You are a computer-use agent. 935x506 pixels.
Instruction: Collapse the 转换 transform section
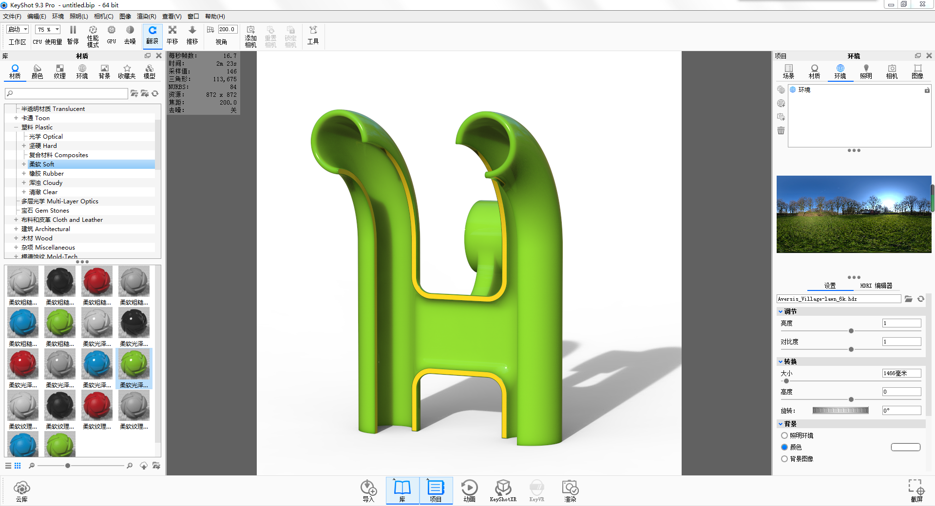point(781,361)
